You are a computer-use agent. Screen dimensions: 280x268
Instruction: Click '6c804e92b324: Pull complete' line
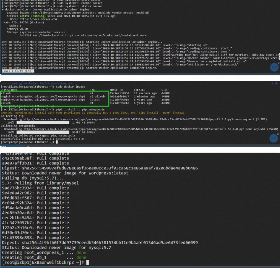pos(35,203)
